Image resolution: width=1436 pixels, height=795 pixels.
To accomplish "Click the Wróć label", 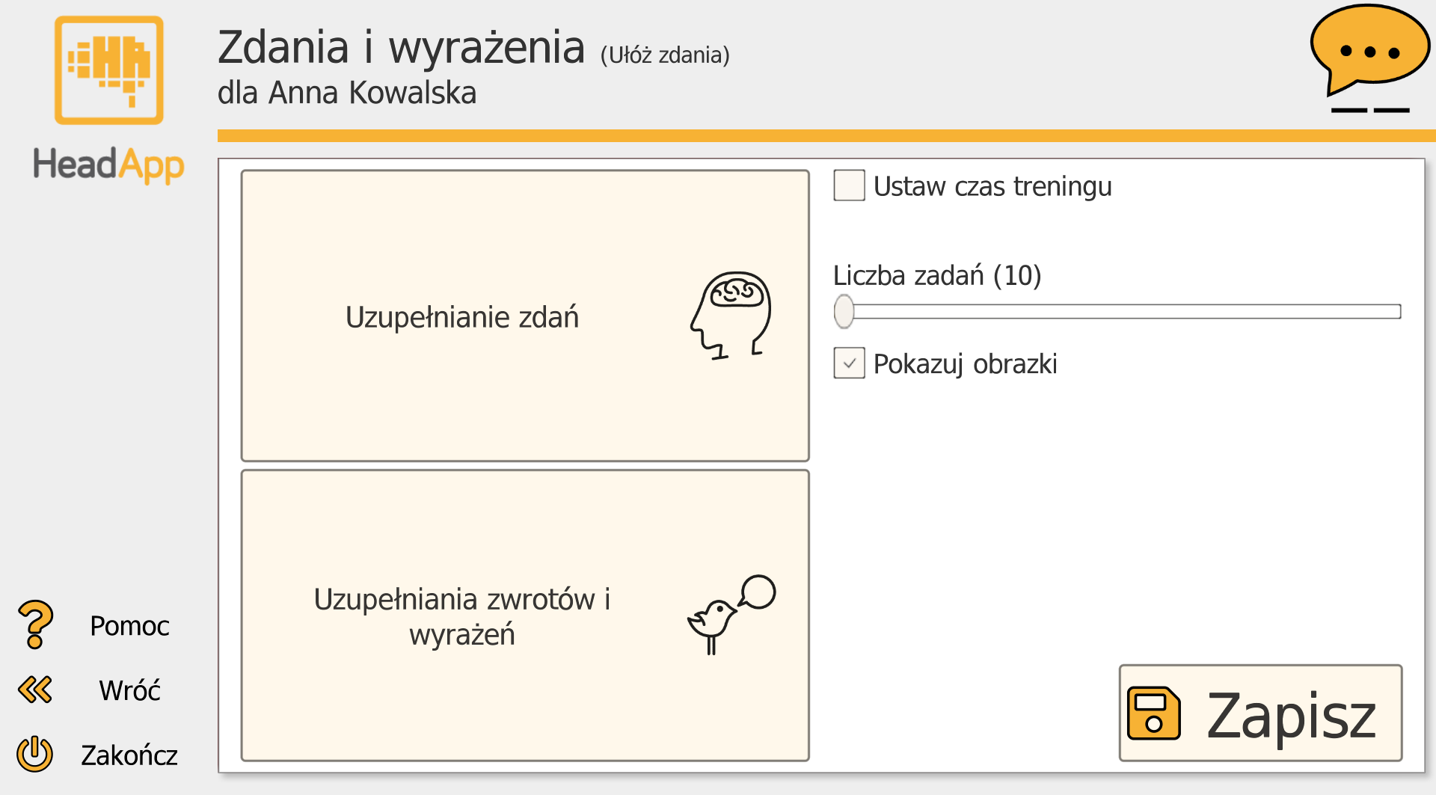I will 130,690.
